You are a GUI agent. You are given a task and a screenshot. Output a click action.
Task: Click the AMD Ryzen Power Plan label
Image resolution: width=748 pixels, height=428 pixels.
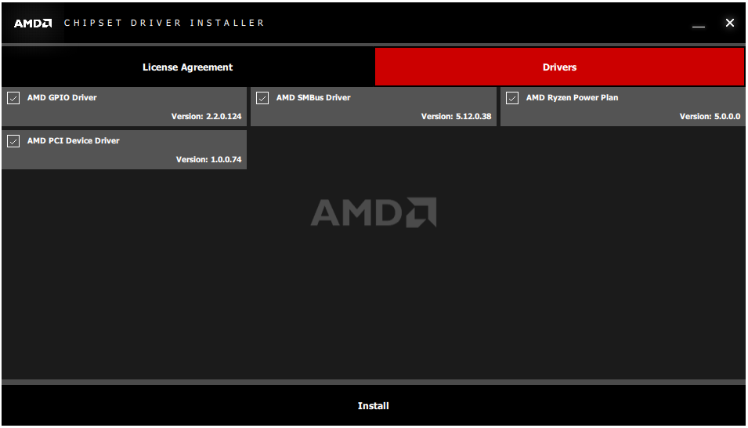pyautogui.click(x=572, y=97)
